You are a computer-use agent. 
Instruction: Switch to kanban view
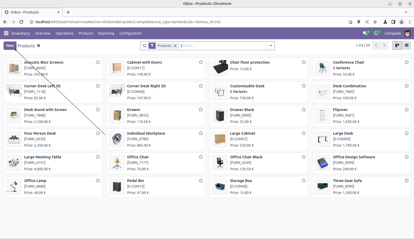coord(397,46)
